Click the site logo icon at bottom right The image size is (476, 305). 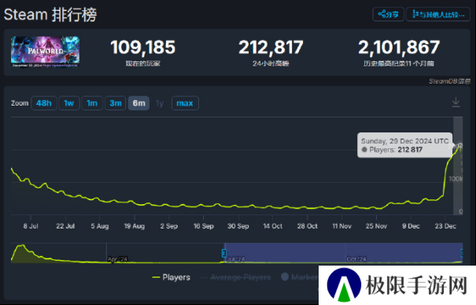[x=344, y=285]
